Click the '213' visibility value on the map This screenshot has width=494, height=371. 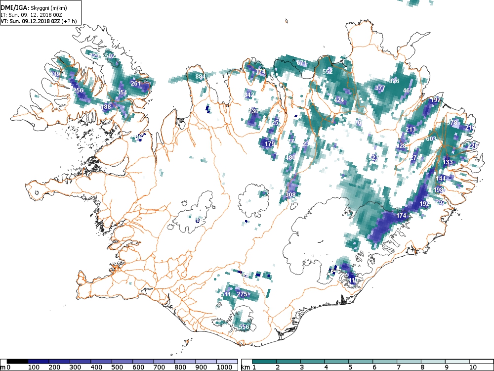tap(411, 130)
